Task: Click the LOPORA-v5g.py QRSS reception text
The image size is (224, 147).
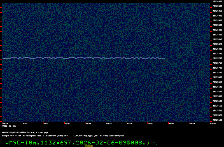Action: [x=99, y=136]
